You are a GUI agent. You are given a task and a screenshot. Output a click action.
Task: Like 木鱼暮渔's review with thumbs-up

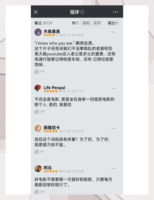pos(37,71)
